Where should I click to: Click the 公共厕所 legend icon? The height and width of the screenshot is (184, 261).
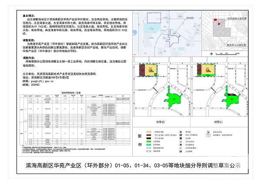pos(181,151)
